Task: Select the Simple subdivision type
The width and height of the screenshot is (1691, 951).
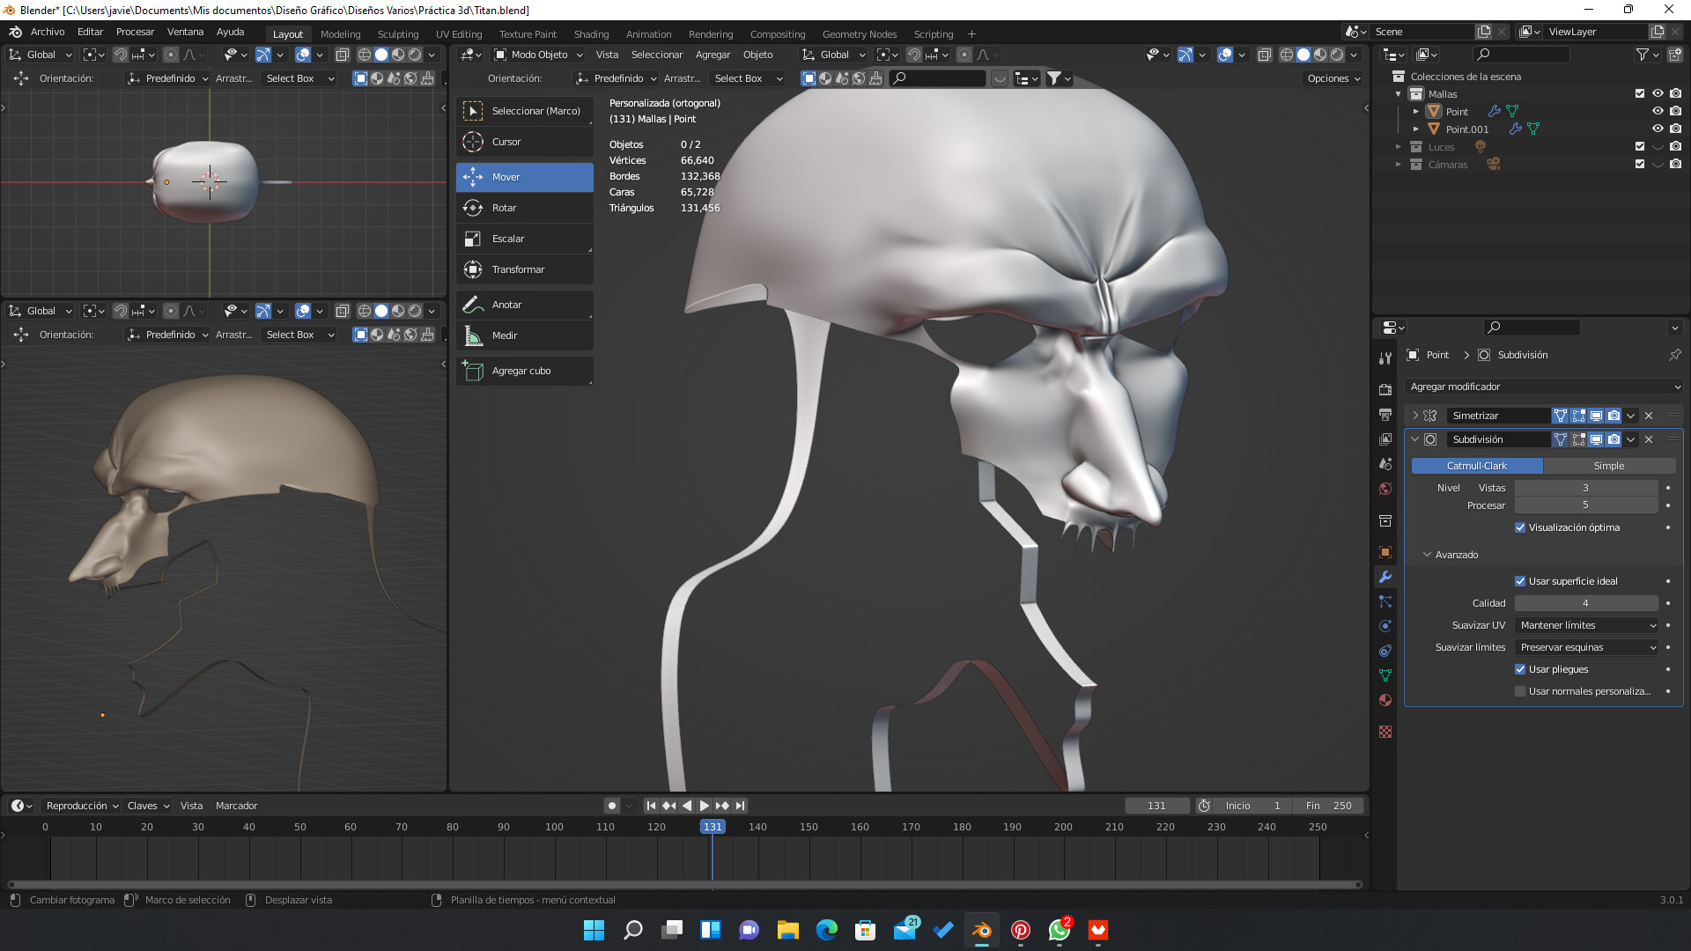Action: [1609, 466]
